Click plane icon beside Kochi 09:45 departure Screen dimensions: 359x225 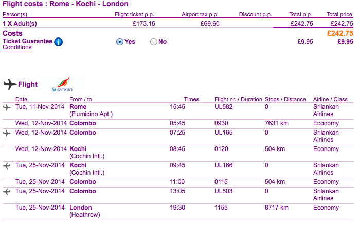[7, 166]
